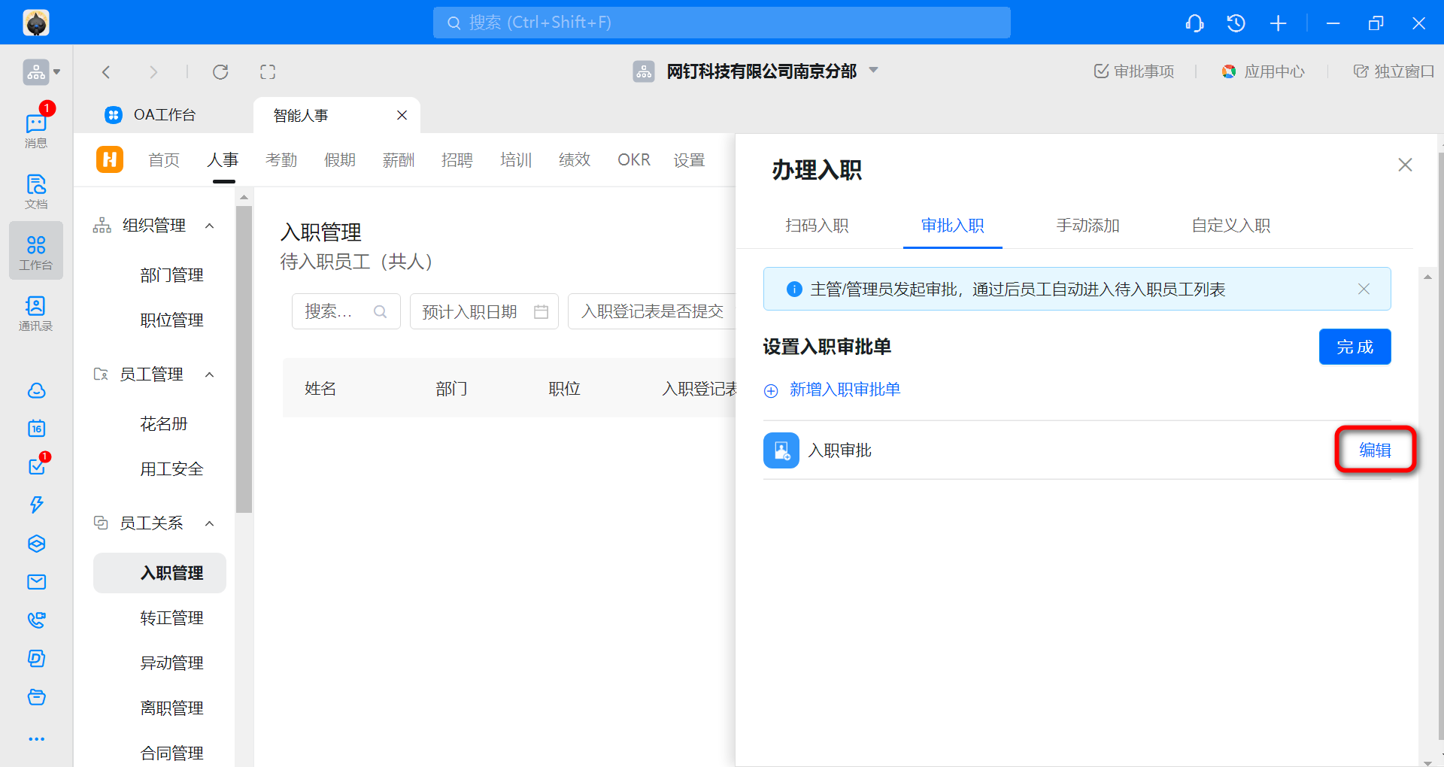Click the orange smart HR logo icon
This screenshot has height=767, width=1444.
[x=110, y=159]
